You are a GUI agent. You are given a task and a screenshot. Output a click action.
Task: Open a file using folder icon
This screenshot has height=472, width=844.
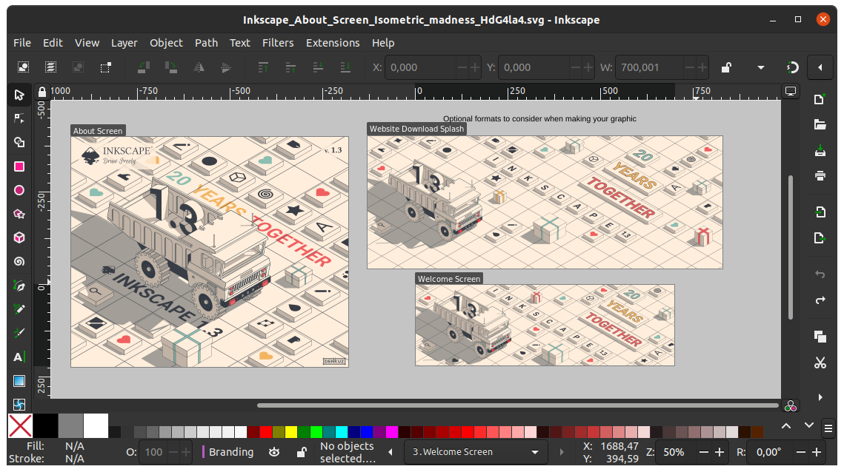pos(820,125)
